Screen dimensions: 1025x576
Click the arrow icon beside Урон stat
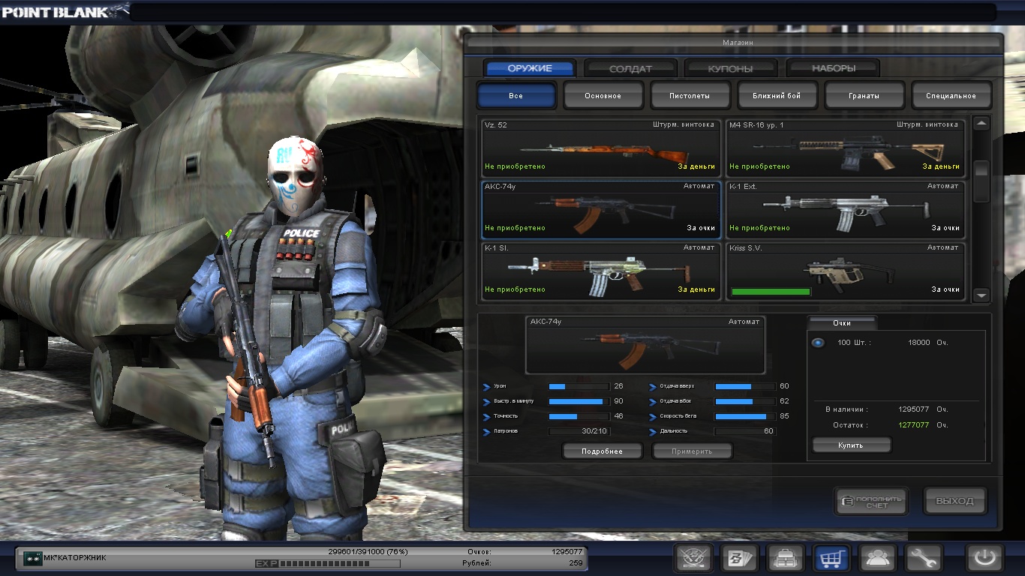487,387
